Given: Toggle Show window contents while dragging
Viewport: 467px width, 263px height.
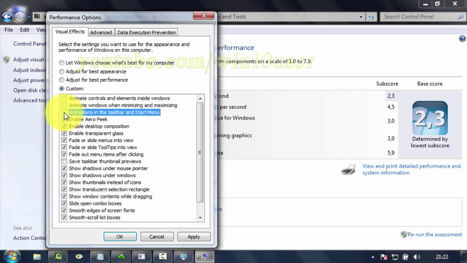Looking at the screenshot, I should [x=64, y=197].
